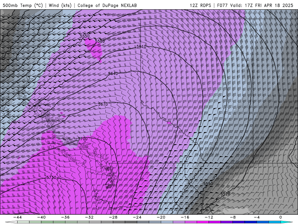Click the 'Wind (kts)' header label

tap(60, 5)
